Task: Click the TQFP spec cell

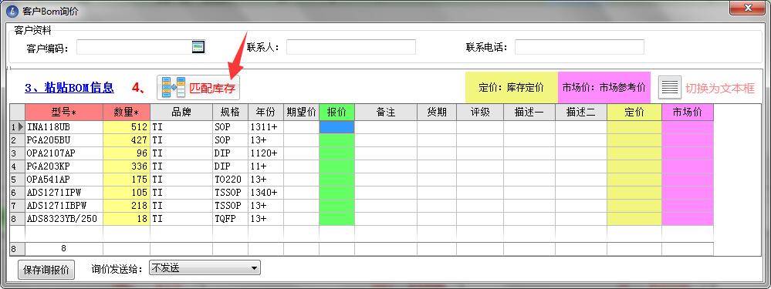Action: point(230,219)
